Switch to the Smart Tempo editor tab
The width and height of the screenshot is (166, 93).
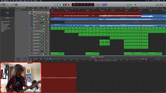tap(101, 57)
